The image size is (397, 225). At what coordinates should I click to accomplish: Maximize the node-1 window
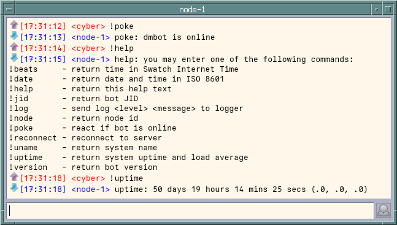(x=388, y=9)
